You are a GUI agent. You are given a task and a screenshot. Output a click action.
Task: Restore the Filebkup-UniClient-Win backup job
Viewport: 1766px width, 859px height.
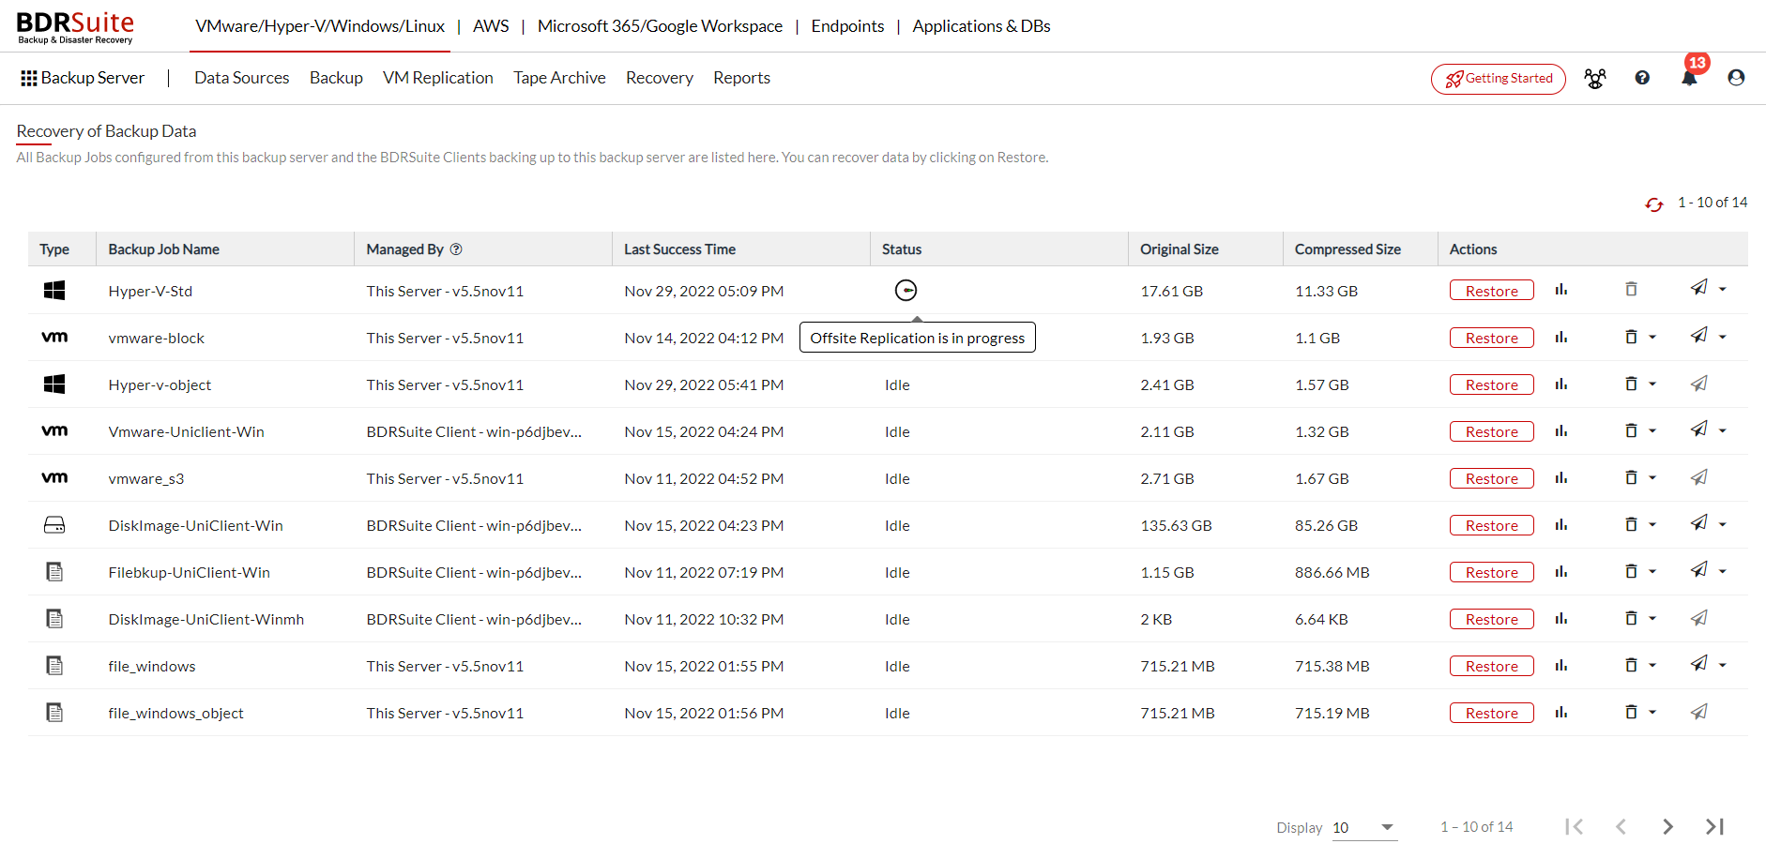[1492, 572]
